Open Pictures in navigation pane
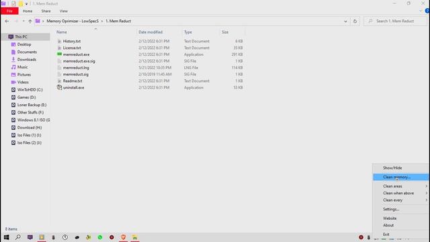The height and width of the screenshot is (242, 430). point(24,75)
